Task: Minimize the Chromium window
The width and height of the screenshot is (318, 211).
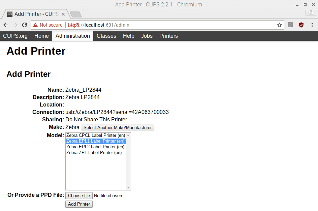Action: tap(297, 4)
